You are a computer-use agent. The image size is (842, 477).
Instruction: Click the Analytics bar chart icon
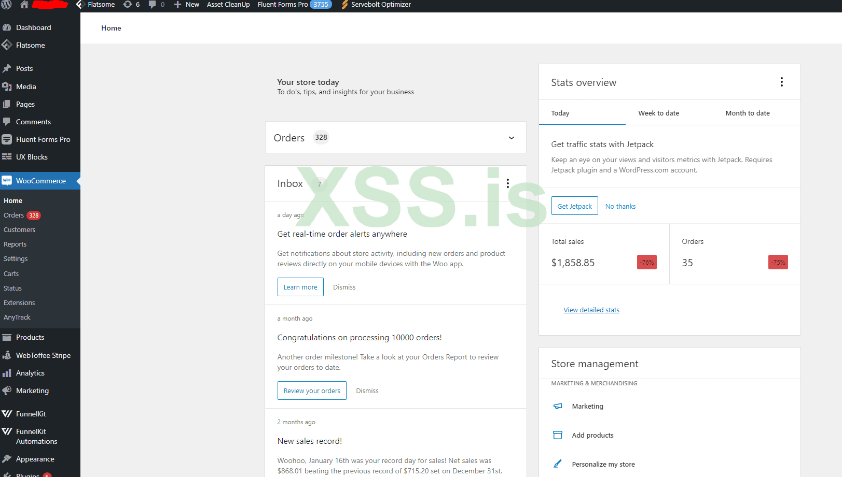tap(7, 373)
